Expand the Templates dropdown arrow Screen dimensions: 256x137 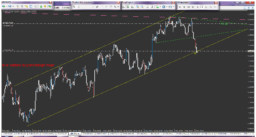click(x=173, y=7)
